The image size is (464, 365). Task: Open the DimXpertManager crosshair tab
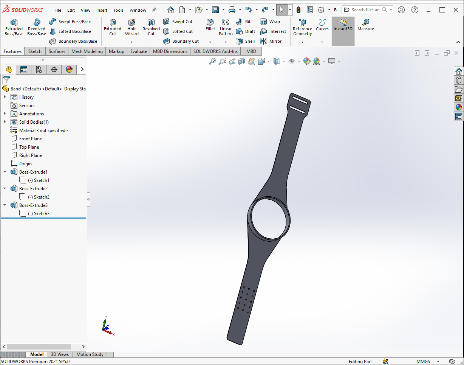point(54,69)
